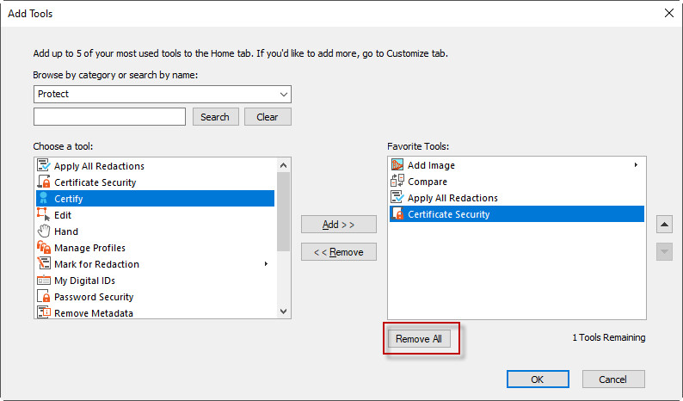683x401 pixels.
Task: Click the Manage Profiles icon
Action: click(44, 248)
